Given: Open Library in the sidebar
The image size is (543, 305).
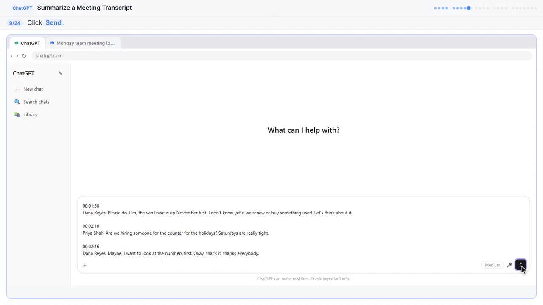Looking at the screenshot, I should pyautogui.click(x=39, y=115).
